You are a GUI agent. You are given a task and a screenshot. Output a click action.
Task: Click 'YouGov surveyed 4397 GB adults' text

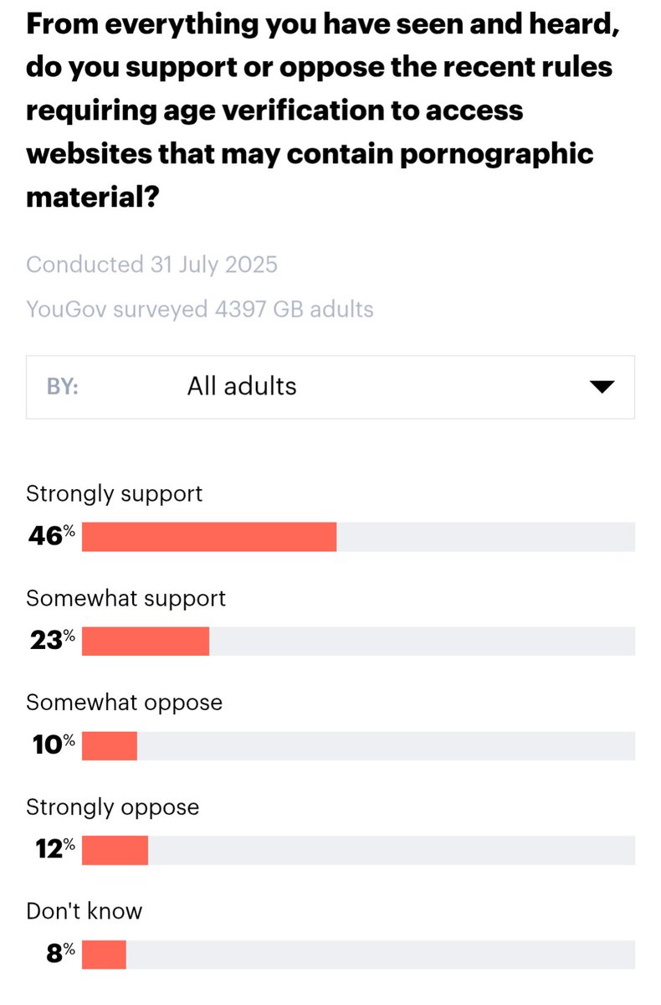click(200, 309)
